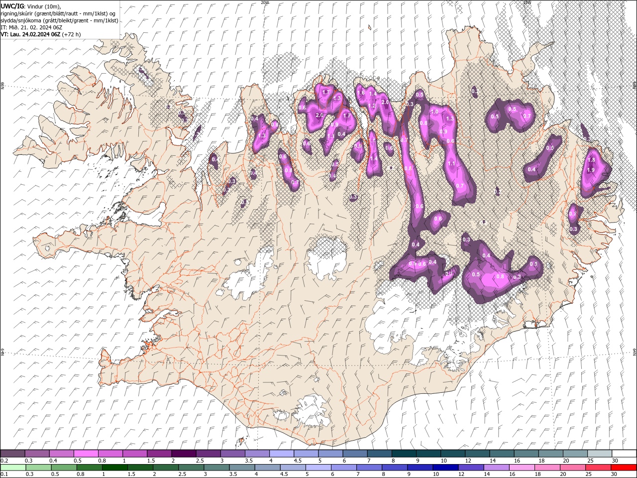Select snow legend swatch between 0.2 and 0.3
Screen dimensions: 637x478
[13, 454]
